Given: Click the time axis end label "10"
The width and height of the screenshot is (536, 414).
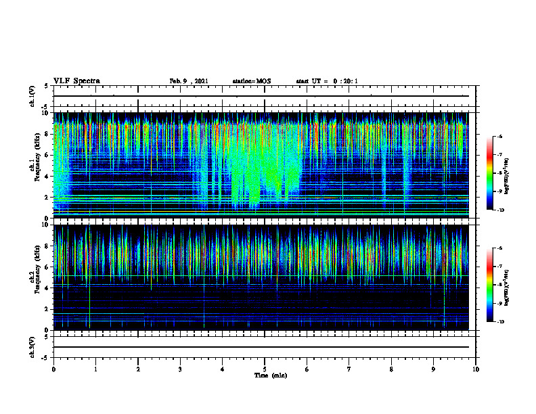Looking at the screenshot, I should click(x=476, y=369).
